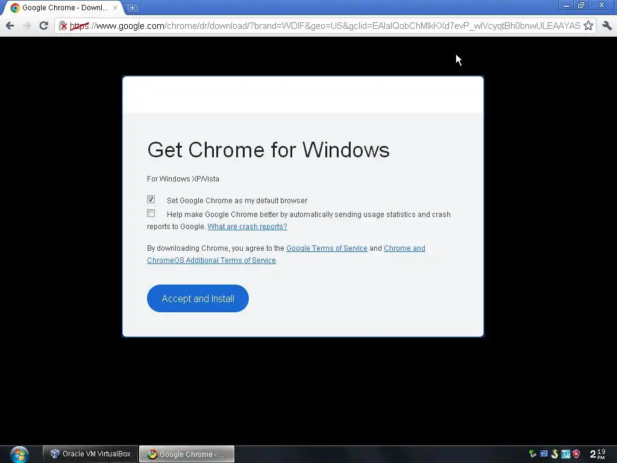
Task: Click the Accept and Install button
Action: point(198,298)
